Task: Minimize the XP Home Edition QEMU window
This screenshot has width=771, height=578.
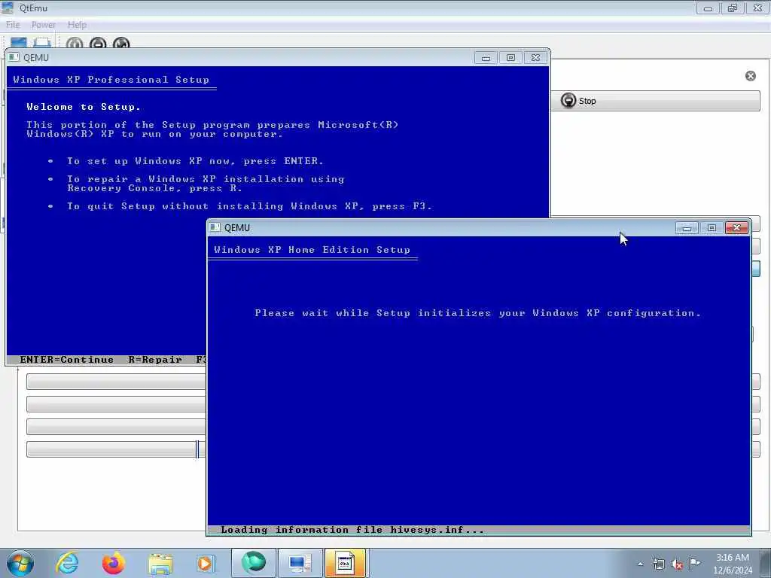Action: coord(687,227)
